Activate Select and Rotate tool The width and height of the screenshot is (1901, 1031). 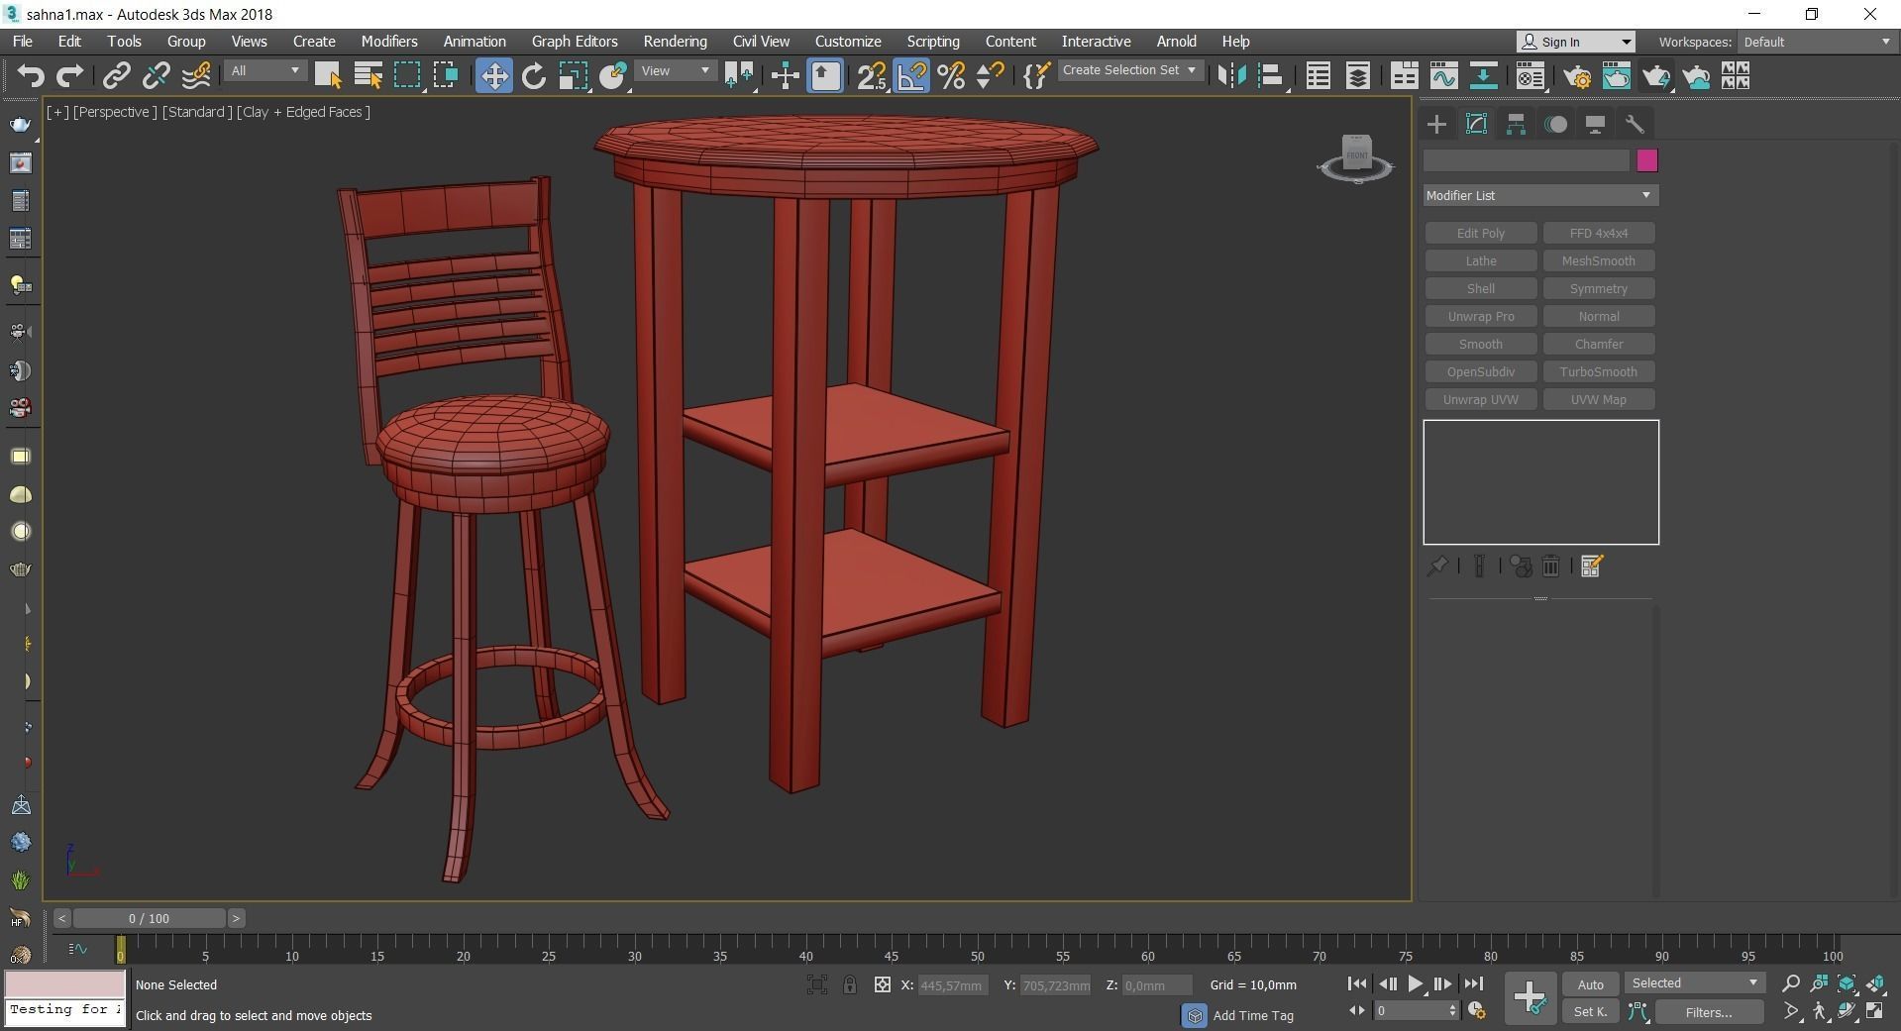tap(533, 76)
